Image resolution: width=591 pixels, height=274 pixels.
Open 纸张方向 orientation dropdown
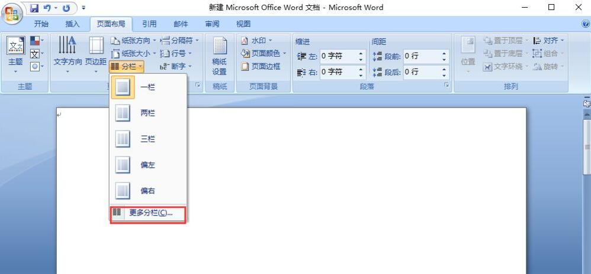134,41
